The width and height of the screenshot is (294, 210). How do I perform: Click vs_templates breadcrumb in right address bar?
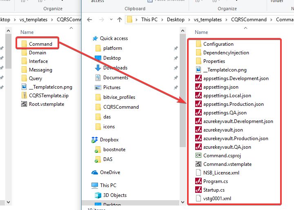point(208,20)
